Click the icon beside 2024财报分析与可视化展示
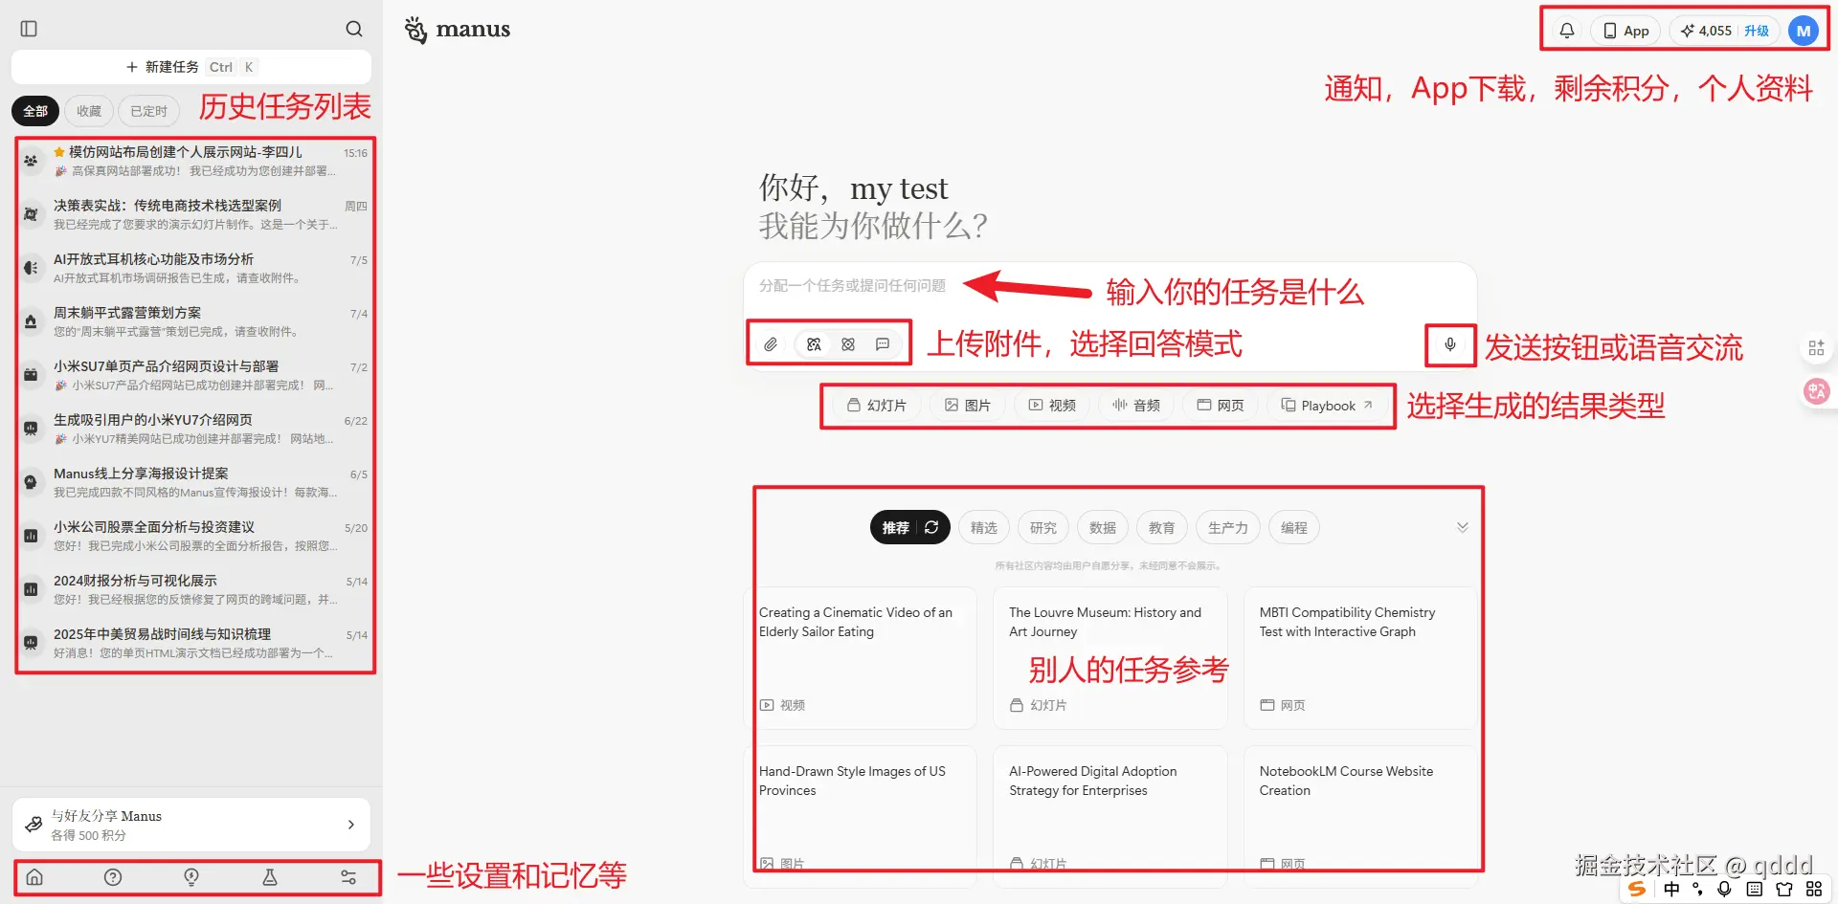Screen dimensions: 1838x904 tap(31, 589)
